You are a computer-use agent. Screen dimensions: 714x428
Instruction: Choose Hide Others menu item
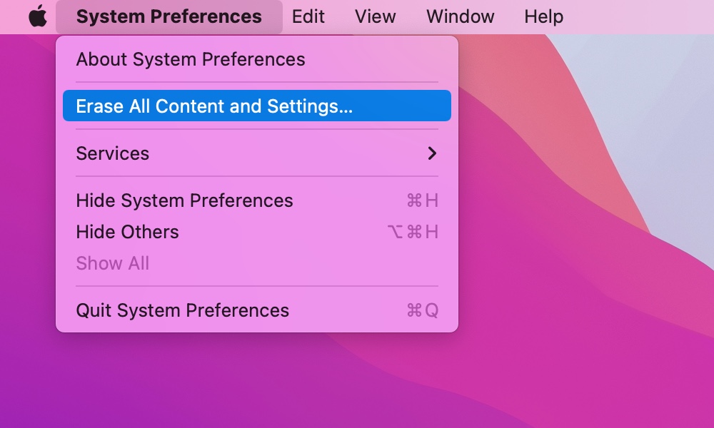(257, 232)
